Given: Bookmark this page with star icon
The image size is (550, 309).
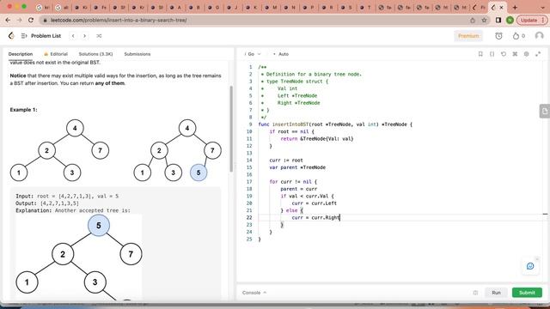Looking at the screenshot, I should [x=484, y=21].
